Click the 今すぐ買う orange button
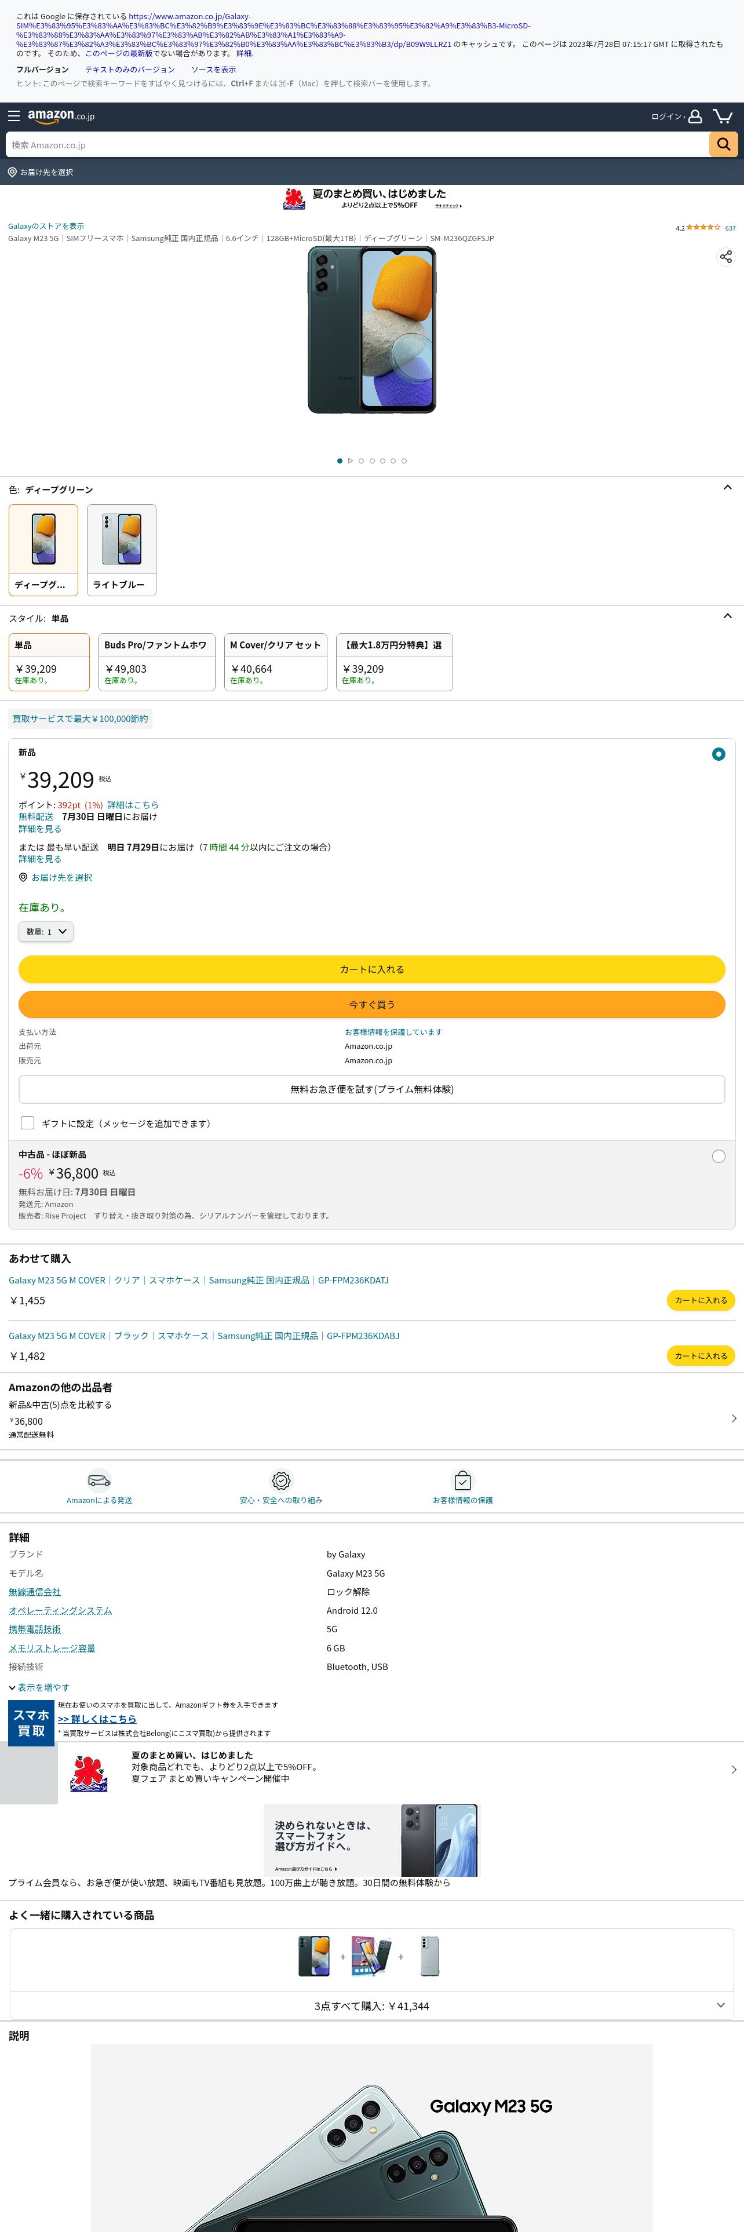Screen dimensions: 744x2232 tap(371, 1004)
